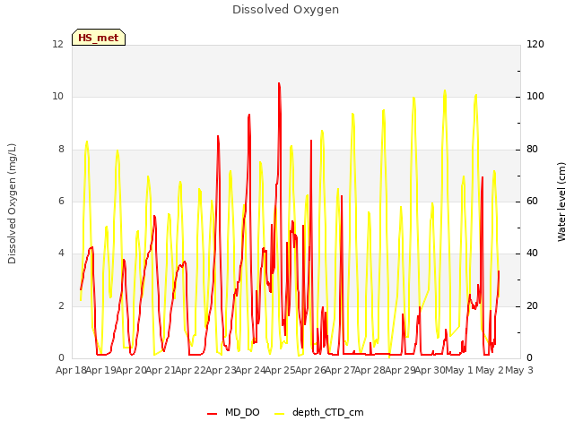Click left axis value 4
This screenshot has height=430, width=574.
(61, 253)
